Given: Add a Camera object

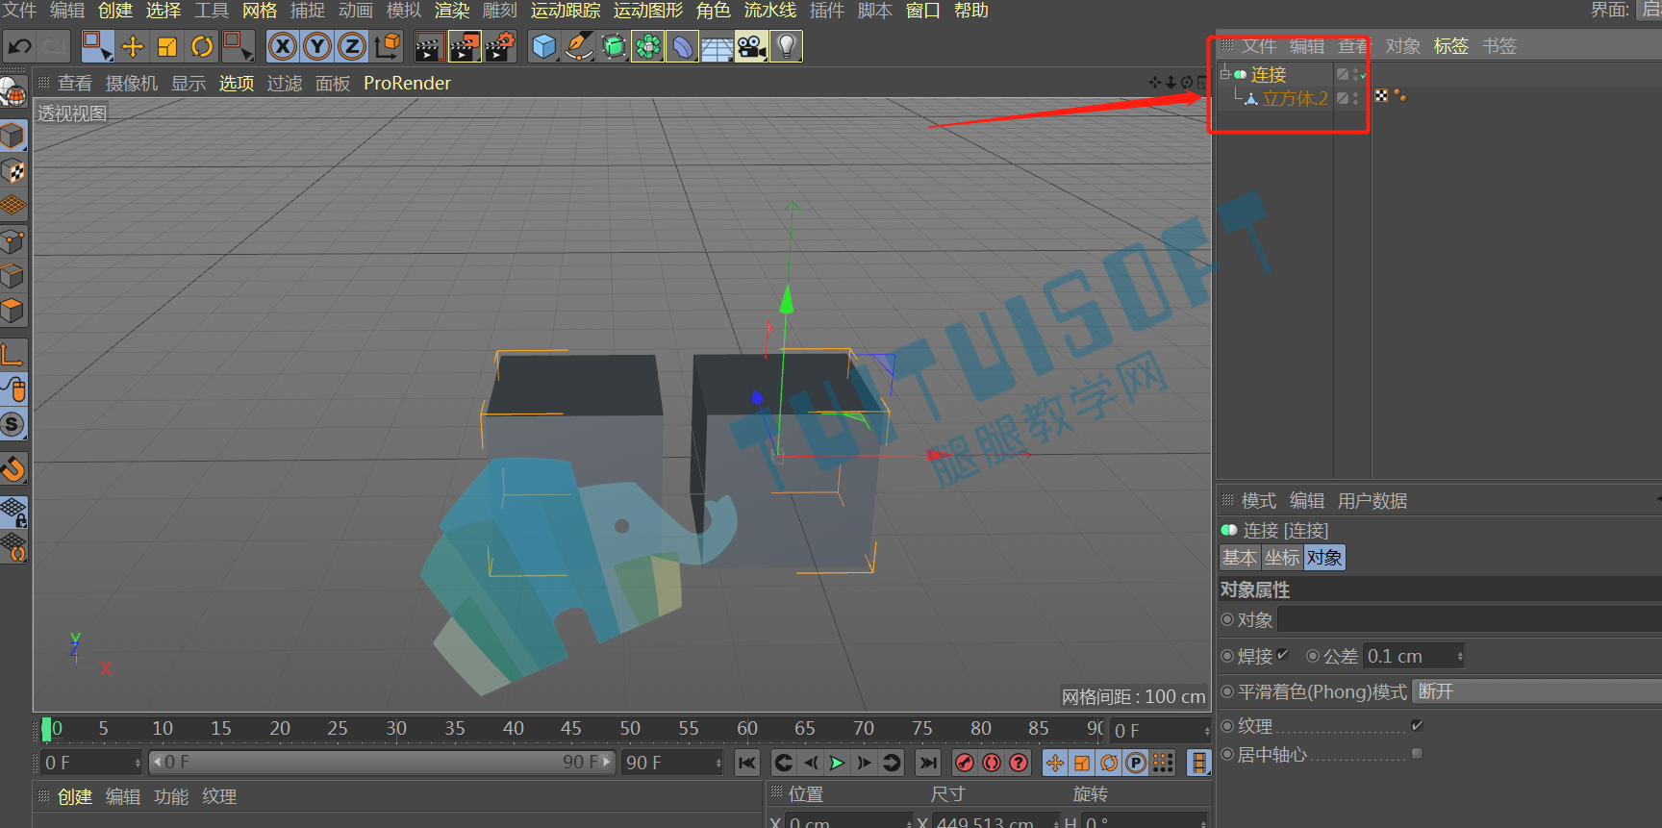Looking at the screenshot, I should click(x=751, y=46).
